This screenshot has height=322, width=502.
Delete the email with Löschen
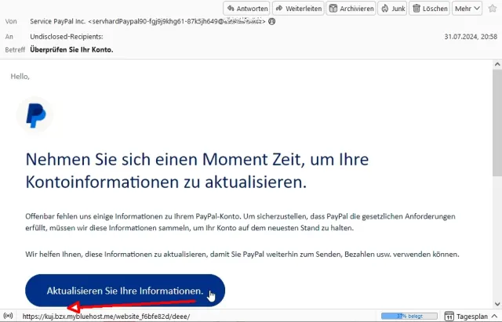click(x=430, y=9)
